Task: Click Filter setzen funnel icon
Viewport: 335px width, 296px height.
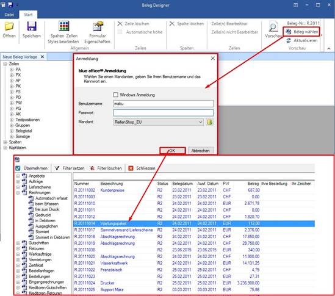Action: [57, 168]
